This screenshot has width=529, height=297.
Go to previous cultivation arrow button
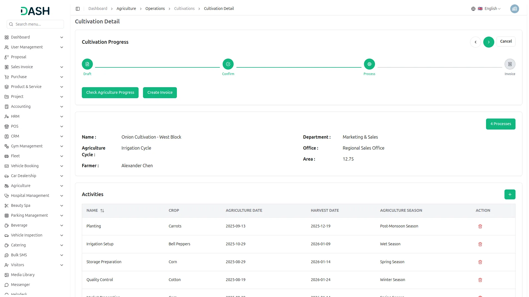(475, 42)
